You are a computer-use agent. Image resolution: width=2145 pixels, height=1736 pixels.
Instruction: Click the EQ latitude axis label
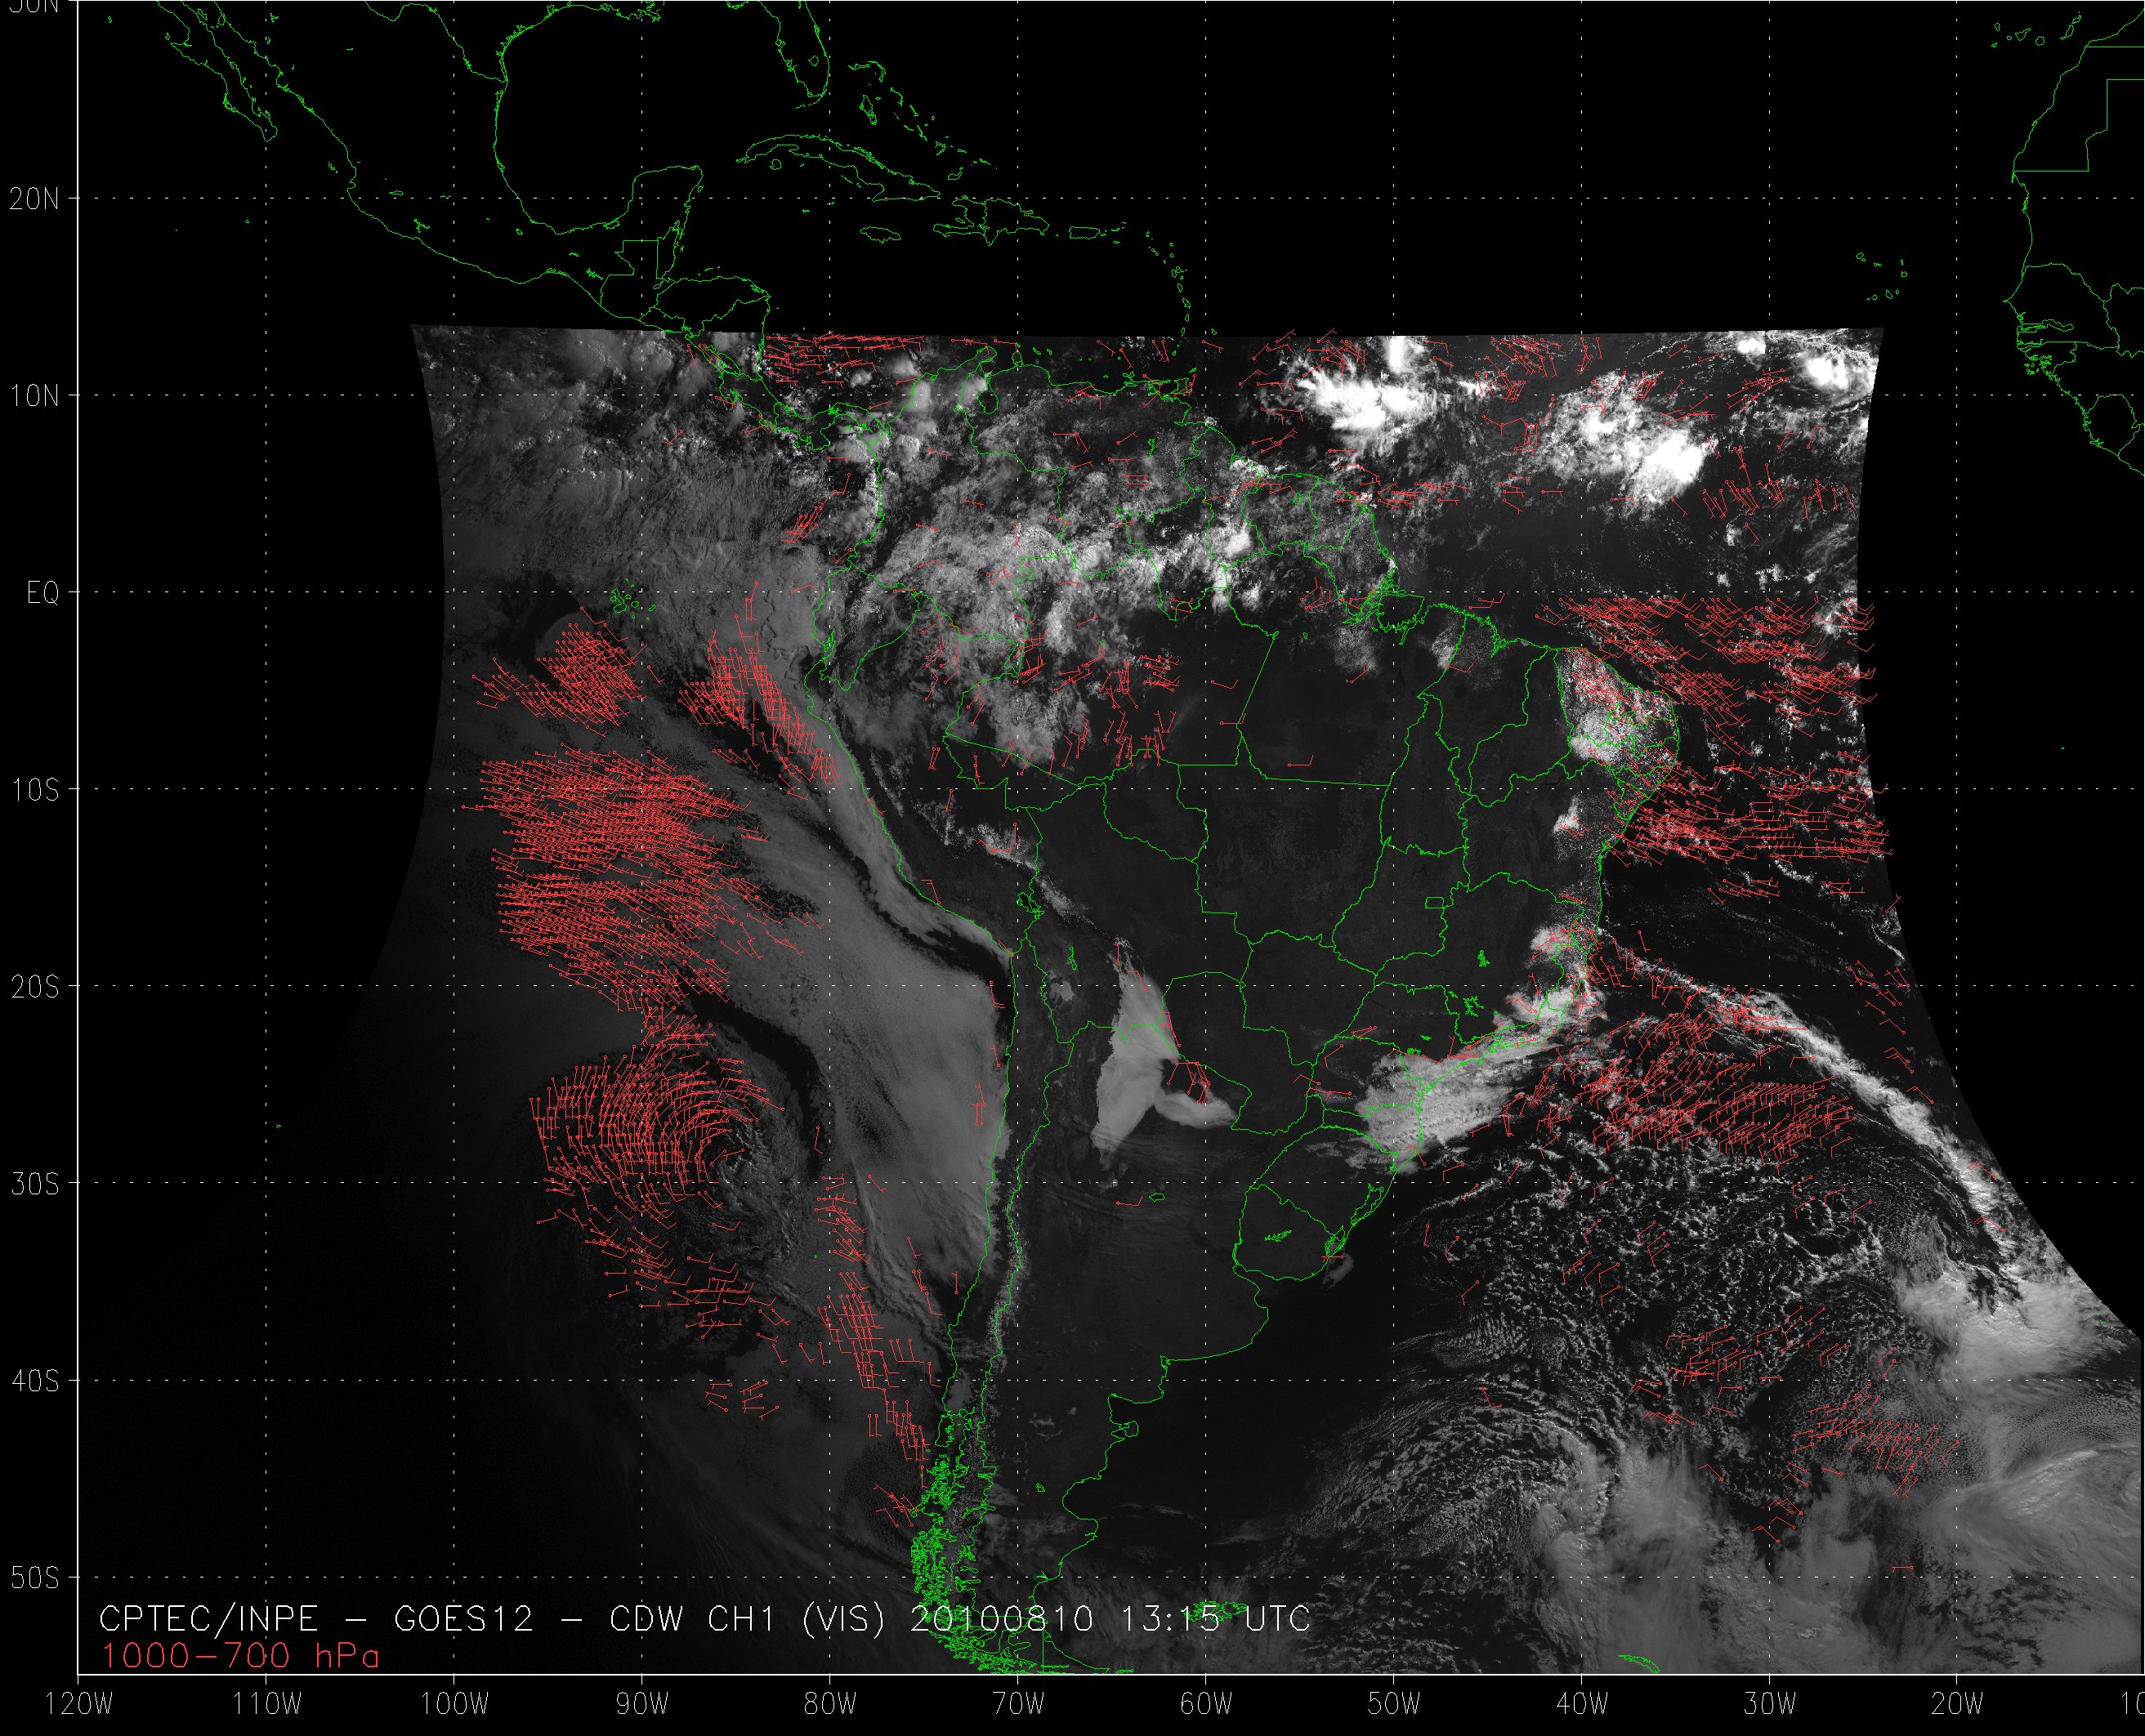[x=42, y=593]
